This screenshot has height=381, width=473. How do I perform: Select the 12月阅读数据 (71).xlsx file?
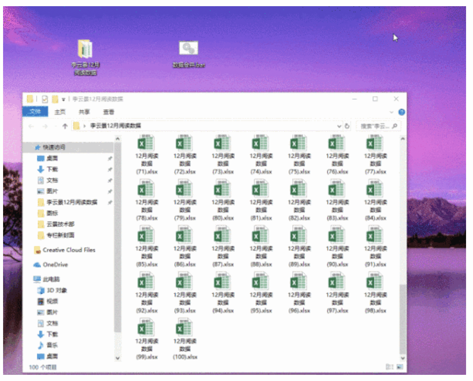[x=147, y=155]
